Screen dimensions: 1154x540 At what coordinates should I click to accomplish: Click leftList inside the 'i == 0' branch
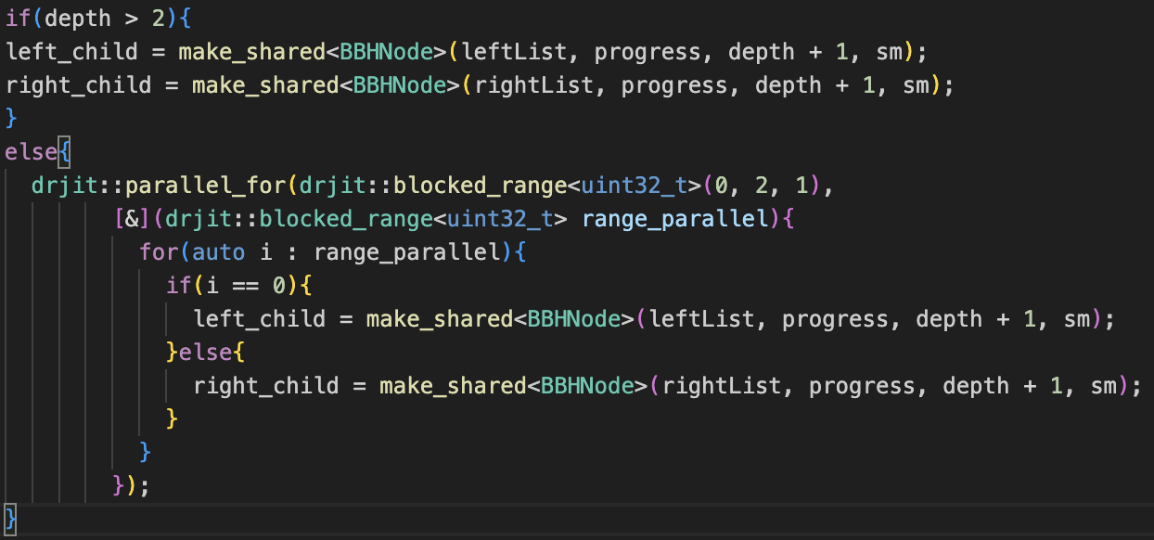click(702, 318)
